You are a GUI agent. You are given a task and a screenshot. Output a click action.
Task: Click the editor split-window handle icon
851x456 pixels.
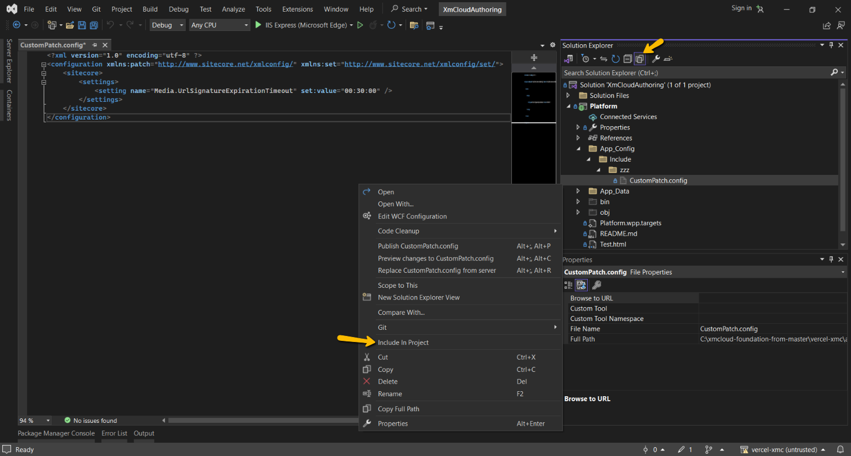point(534,58)
